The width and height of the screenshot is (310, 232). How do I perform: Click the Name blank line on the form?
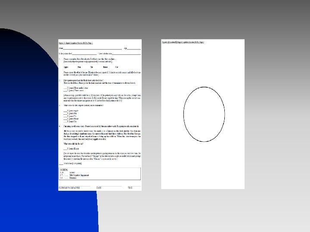92,48
